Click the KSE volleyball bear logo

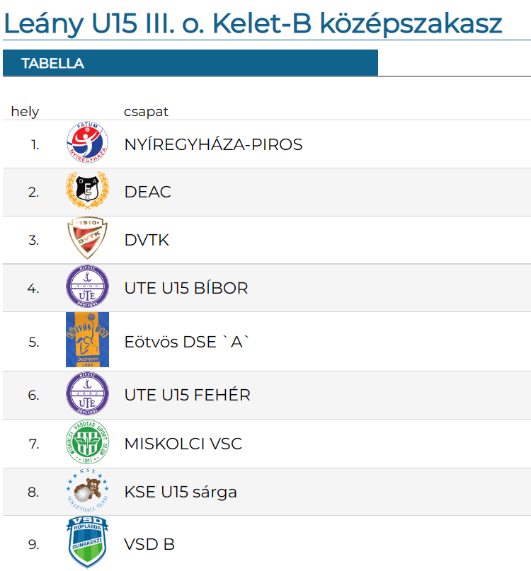pos(87,490)
